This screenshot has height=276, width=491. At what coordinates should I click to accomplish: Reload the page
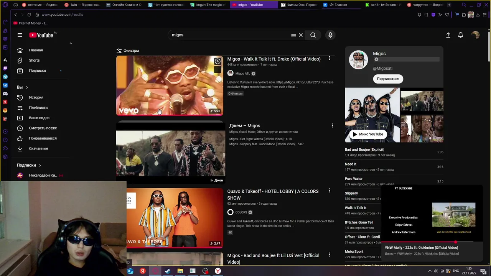[x=29, y=15]
